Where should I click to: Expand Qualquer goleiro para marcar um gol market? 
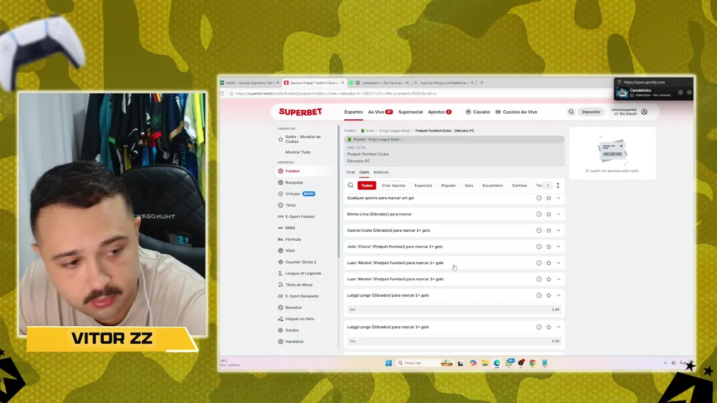pos(558,198)
